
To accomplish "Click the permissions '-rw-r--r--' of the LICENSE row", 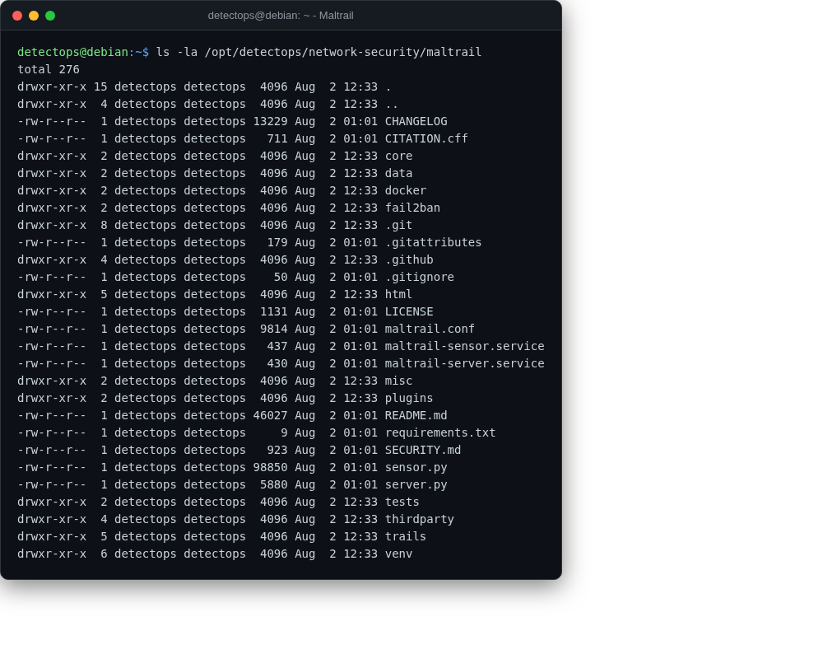I will pyautogui.click(x=52, y=312).
